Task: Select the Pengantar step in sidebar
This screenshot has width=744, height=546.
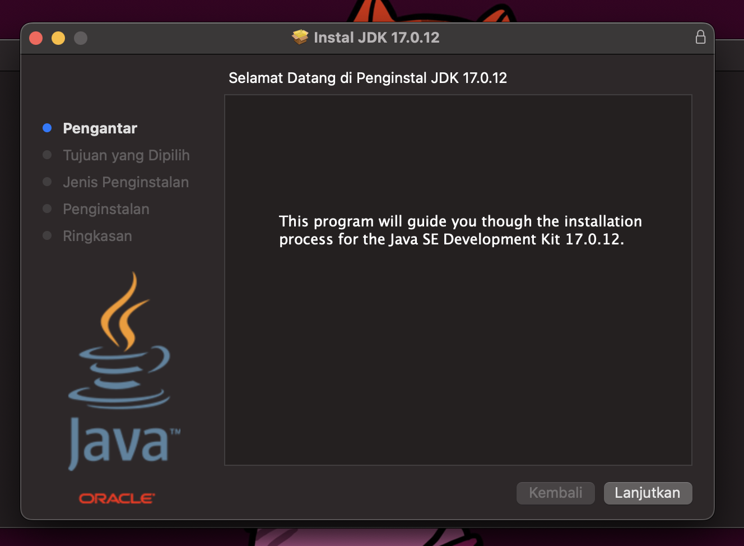Action: [x=100, y=128]
